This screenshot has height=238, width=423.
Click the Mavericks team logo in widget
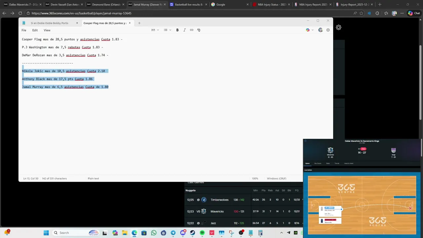(330, 150)
